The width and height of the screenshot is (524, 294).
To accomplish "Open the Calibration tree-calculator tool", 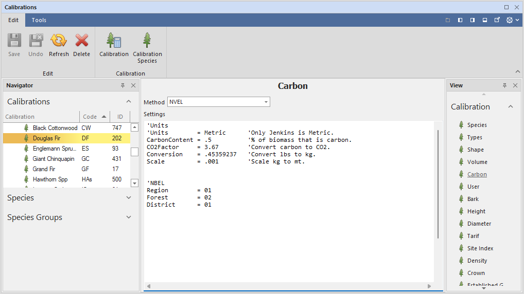I will click(x=114, y=45).
